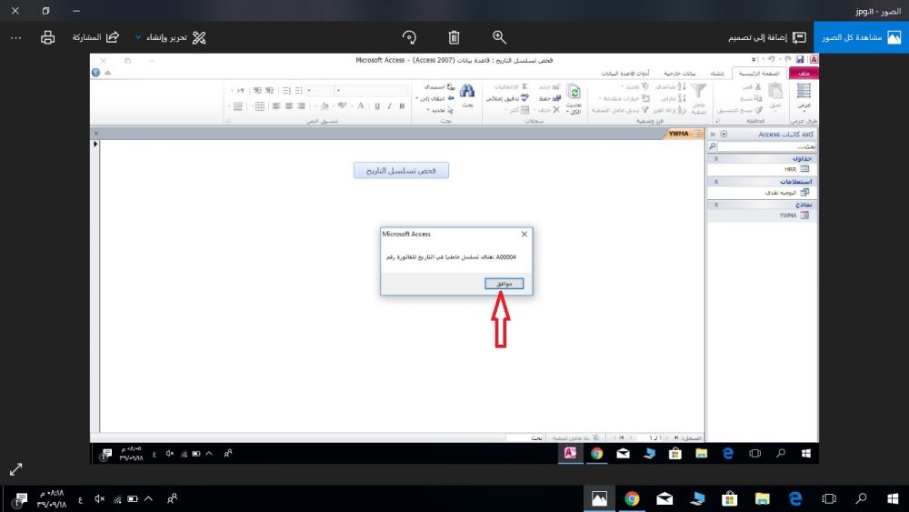The height and width of the screenshot is (512, 909).
Task: Delete the photo using the trash icon
Action: 454,37
